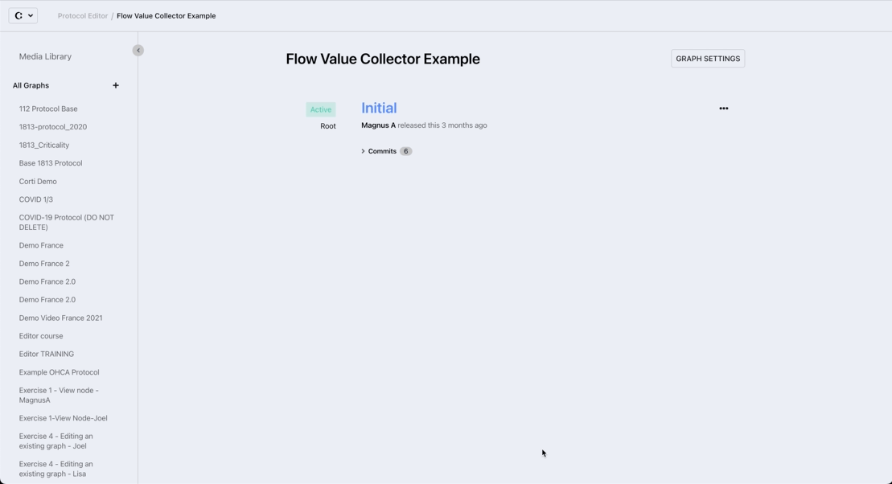Open the three-dot menu for Initial release
The height and width of the screenshot is (484, 892).
[723, 109]
